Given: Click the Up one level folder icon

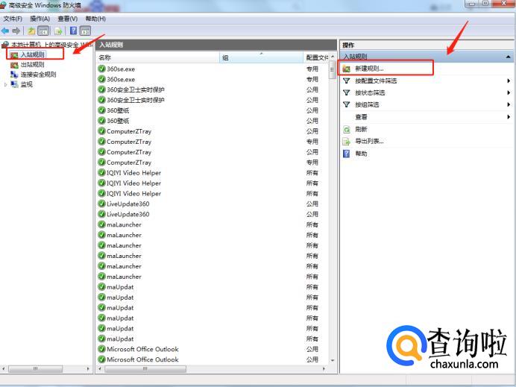Looking at the screenshot, I should 31,31.
